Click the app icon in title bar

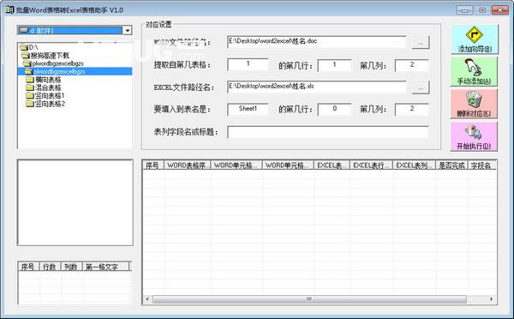click(9, 9)
